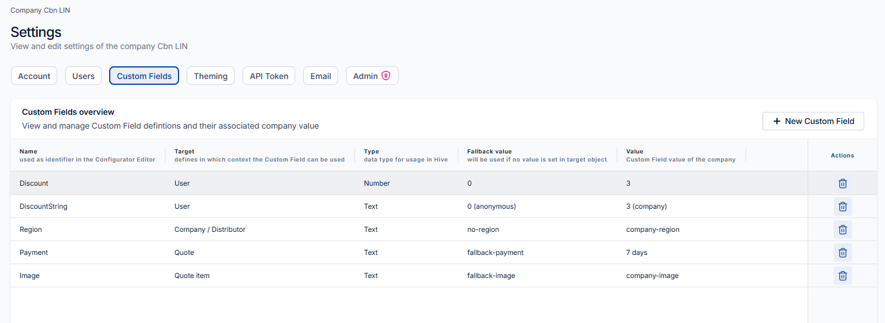Click trash icon for Image row
The height and width of the screenshot is (323, 885).
click(842, 276)
